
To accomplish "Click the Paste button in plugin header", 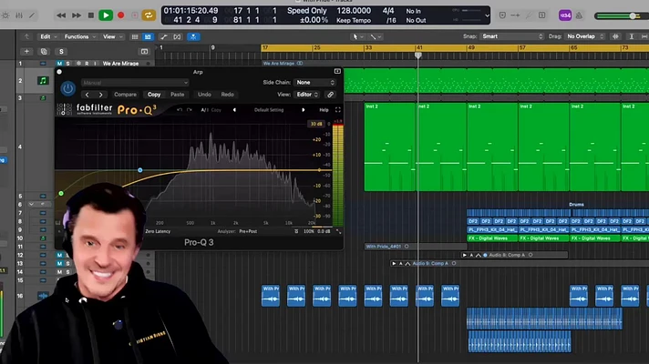I will [x=177, y=95].
